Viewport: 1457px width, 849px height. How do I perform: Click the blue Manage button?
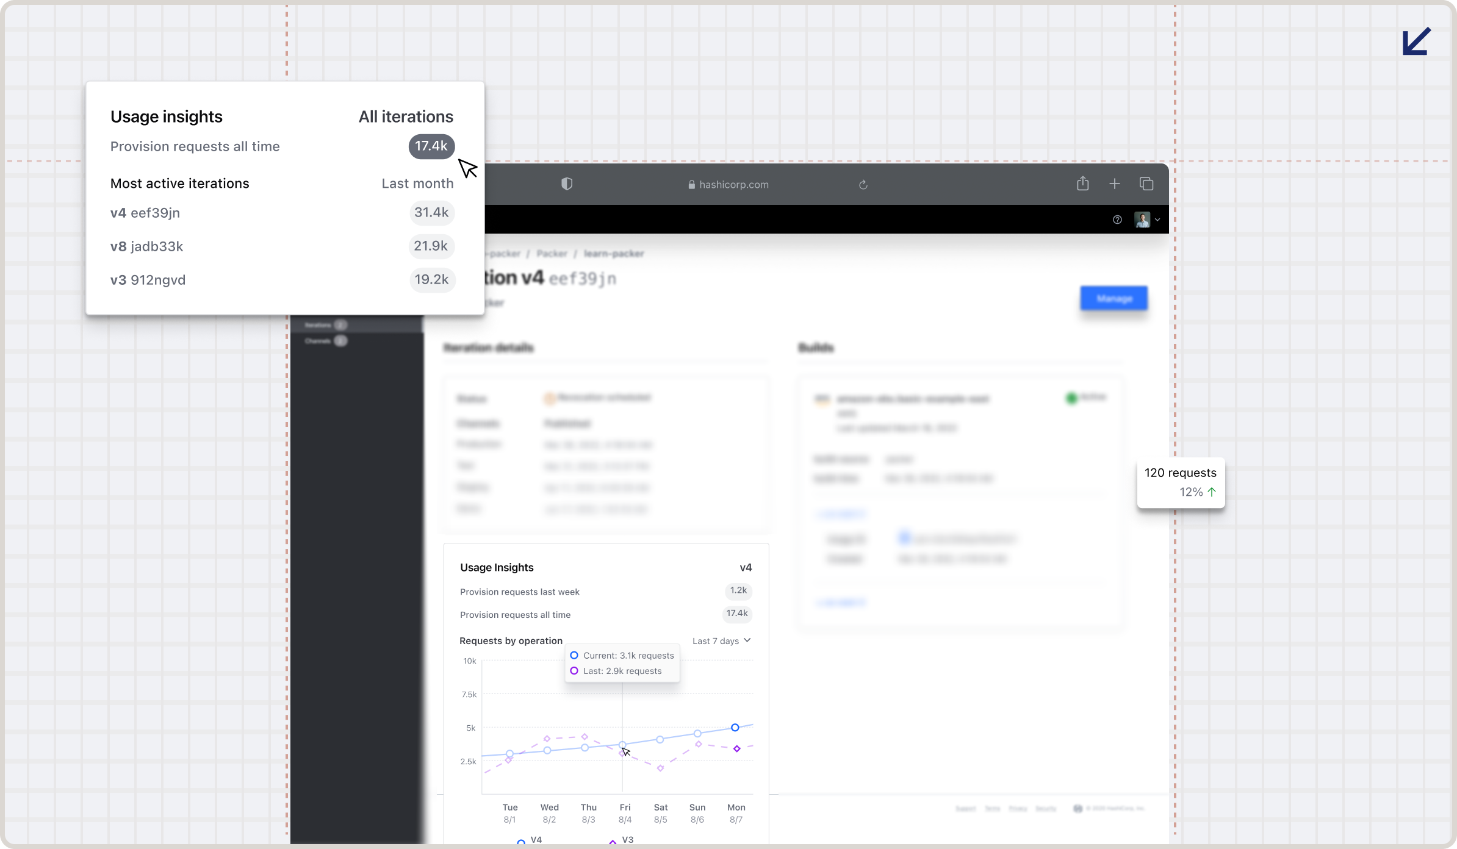click(1113, 298)
